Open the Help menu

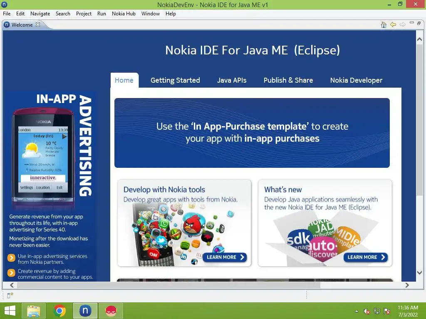point(171,14)
